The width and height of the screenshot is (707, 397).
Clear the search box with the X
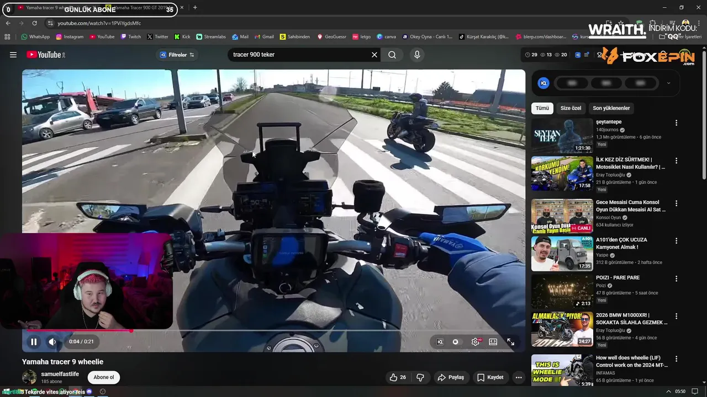coord(374,55)
